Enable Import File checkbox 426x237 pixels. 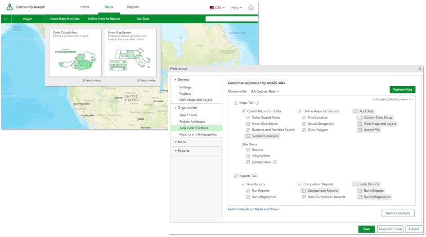360,130
